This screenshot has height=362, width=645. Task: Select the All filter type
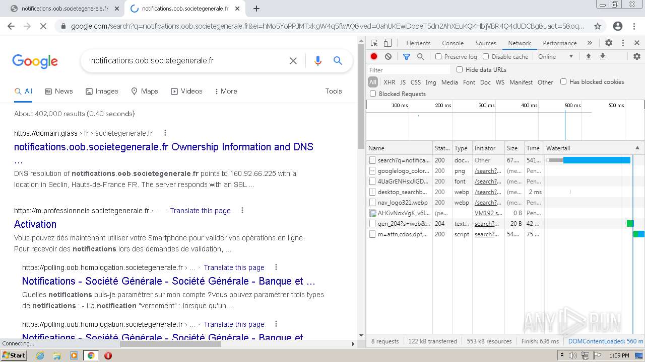point(373,82)
